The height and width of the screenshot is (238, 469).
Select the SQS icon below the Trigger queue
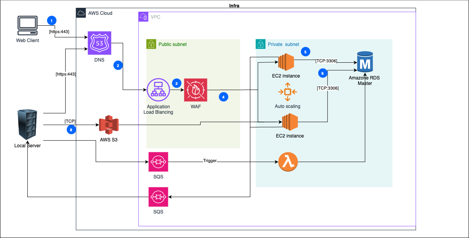point(158,197)
